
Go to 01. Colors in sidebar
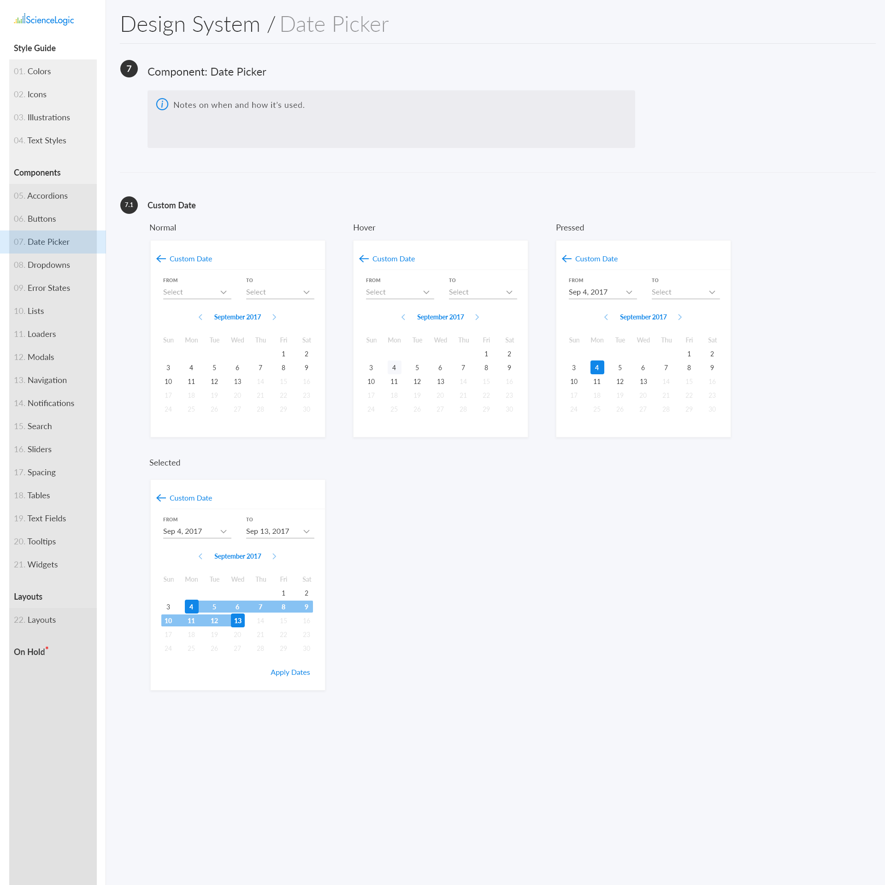(39, 71)
